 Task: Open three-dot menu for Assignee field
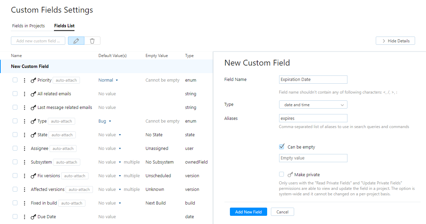(24, 149)
